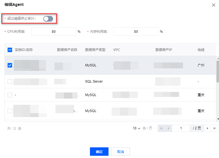Toggle the select-all checkbox in table header
This screenshot has width=219, height=158.
(10, 50)
